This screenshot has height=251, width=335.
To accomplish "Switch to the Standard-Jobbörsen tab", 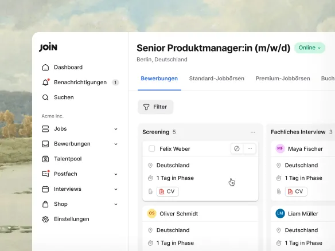I will click(217, 79).
